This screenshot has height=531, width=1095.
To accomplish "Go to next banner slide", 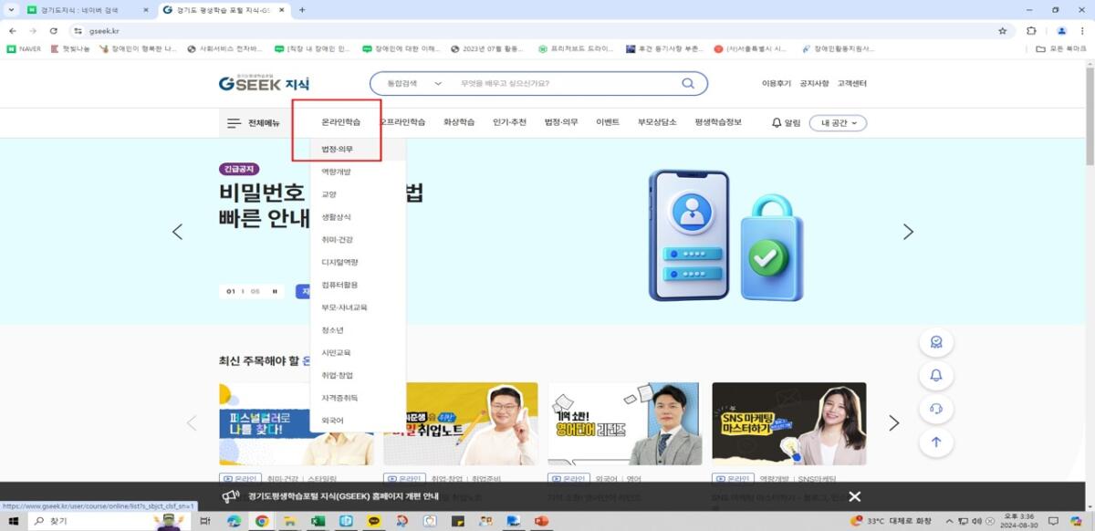I will [x=907, y=232].
